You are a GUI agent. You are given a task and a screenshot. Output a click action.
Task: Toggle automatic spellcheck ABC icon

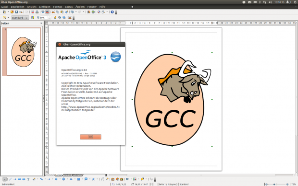tap(47, 12)
